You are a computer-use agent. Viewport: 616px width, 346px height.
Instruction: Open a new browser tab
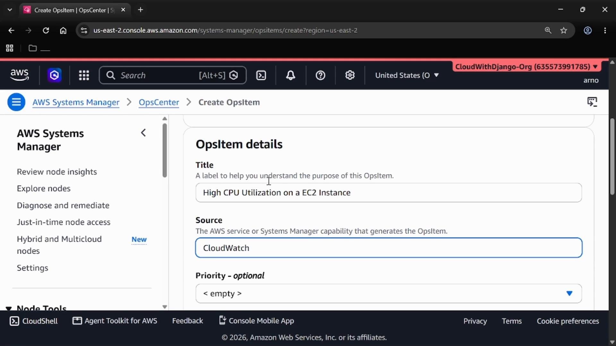(141, 10)
